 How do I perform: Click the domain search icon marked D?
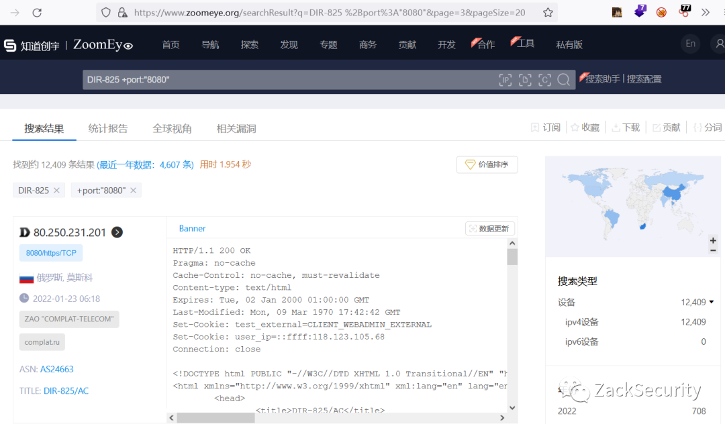tap(525, 80)
